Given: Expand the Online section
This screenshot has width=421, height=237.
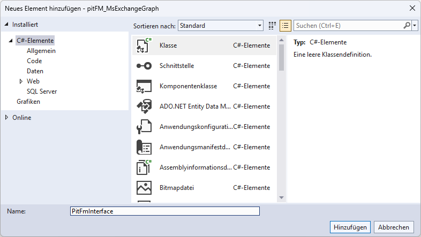Looking at the screenshot, I should [x=7, y=118].
